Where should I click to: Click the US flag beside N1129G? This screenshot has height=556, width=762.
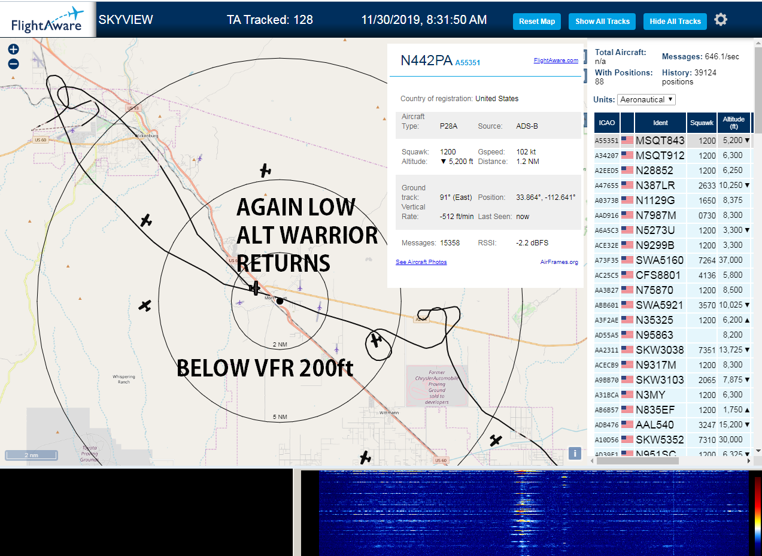pos(627,200)
